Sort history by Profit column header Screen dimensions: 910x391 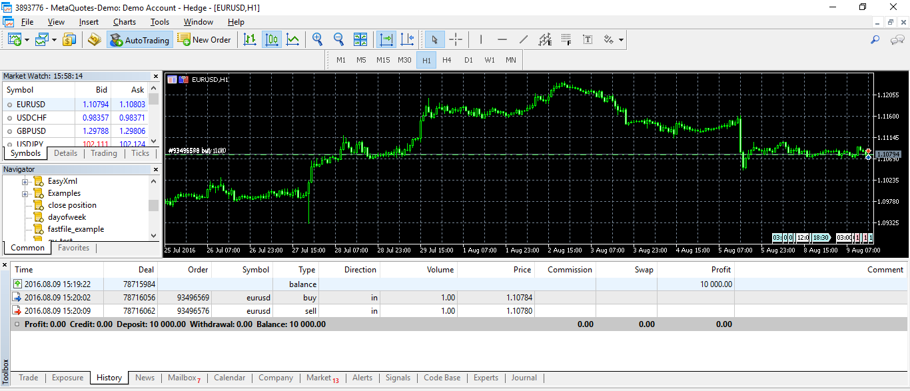point(695,270)
